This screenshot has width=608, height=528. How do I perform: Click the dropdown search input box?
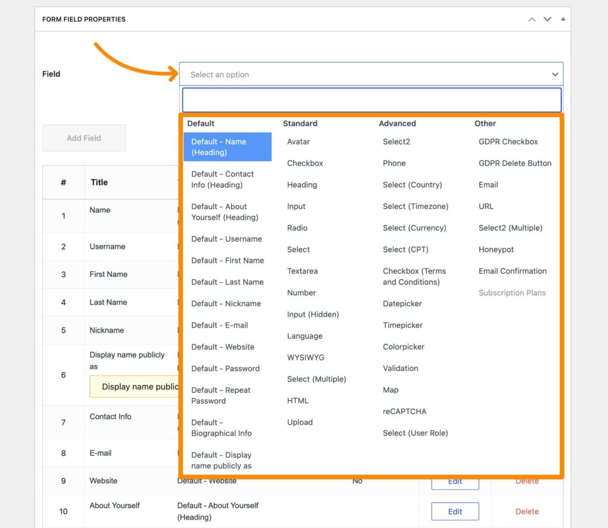372,100
